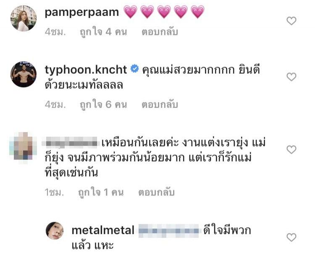Screen dimensions: 315x255
Task: Open the blurred commenter's avatar
Action: coord(24,148)
